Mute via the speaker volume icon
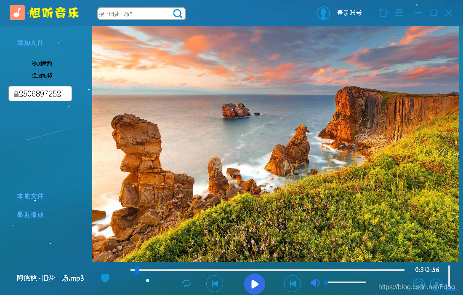The width and height of the screenshot is (463, 295). [315, 283]
